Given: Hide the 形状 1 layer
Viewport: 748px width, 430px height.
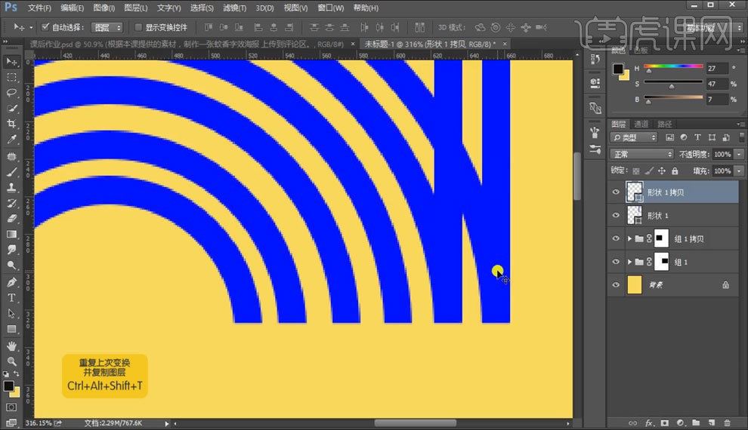Looking at the screenshot, I should (x=616, y=215).
